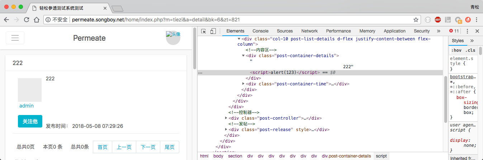Open the hamburger menu beside Permeate
This screenshot has height=160, width=483.
15,38
